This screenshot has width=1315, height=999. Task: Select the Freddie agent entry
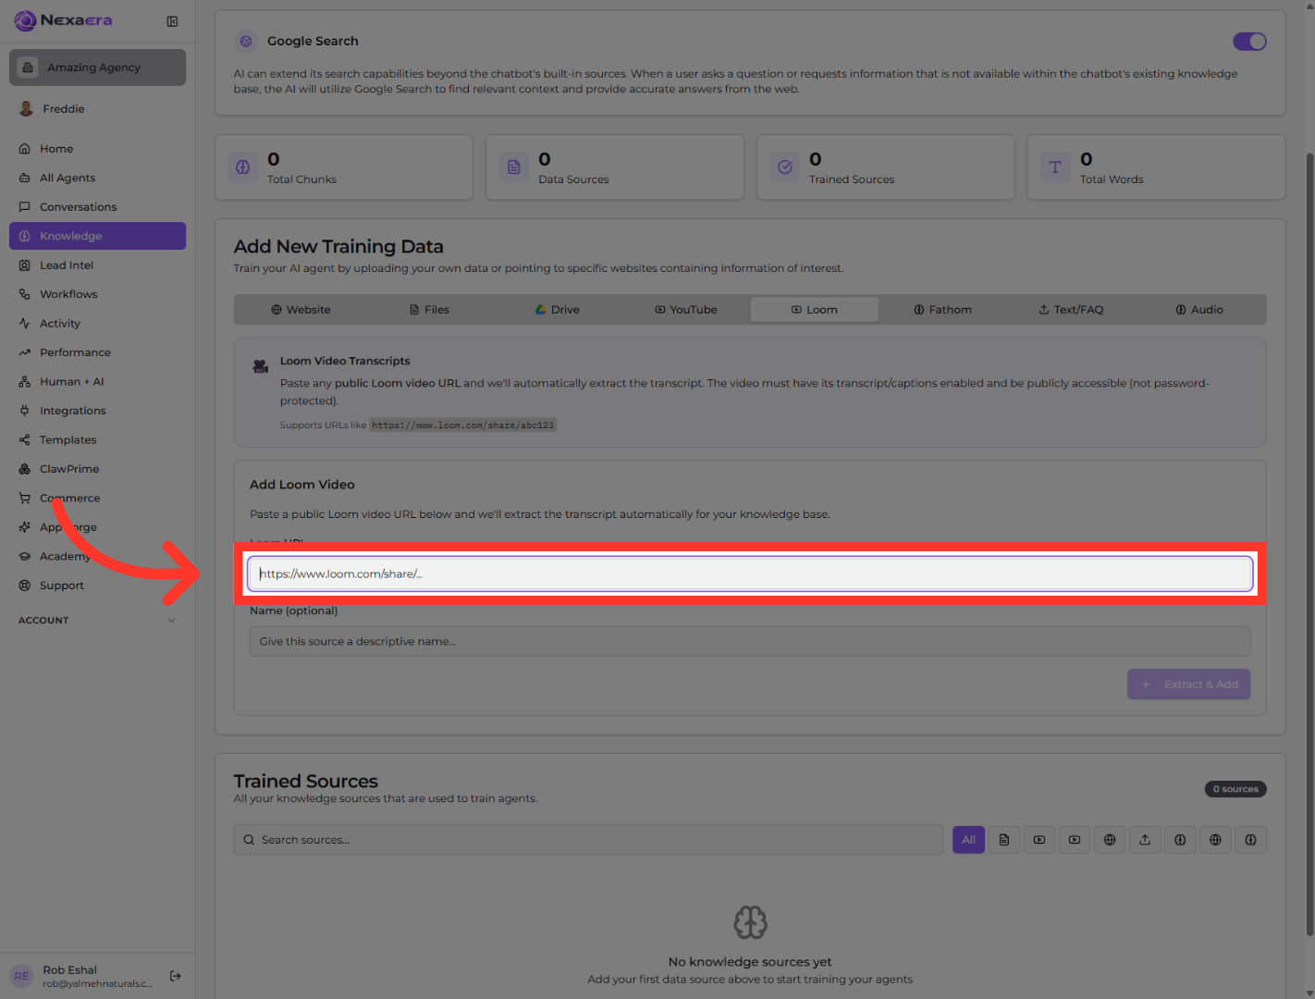(x=97, y=109)
